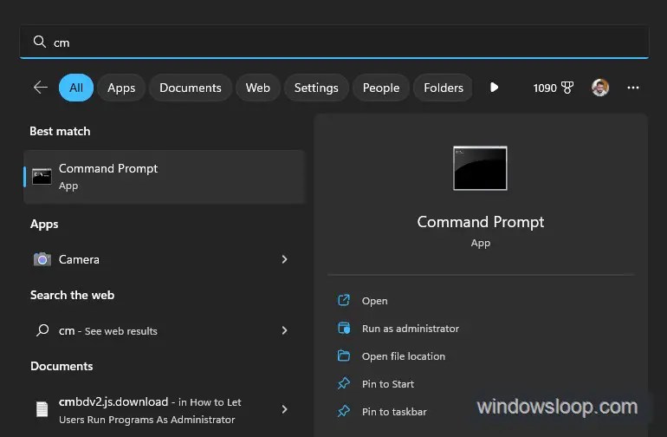
Task: Click the large Command Prompt preview icon
Action: coord(480,168)
